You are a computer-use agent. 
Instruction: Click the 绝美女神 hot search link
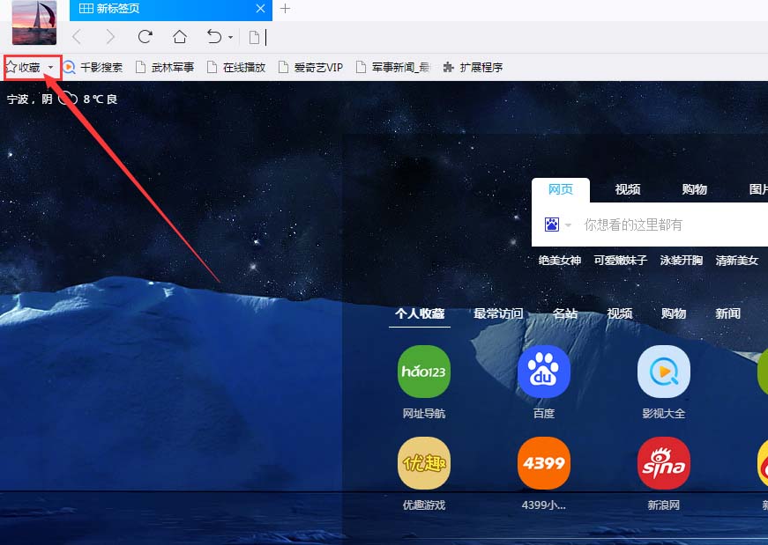560,261
